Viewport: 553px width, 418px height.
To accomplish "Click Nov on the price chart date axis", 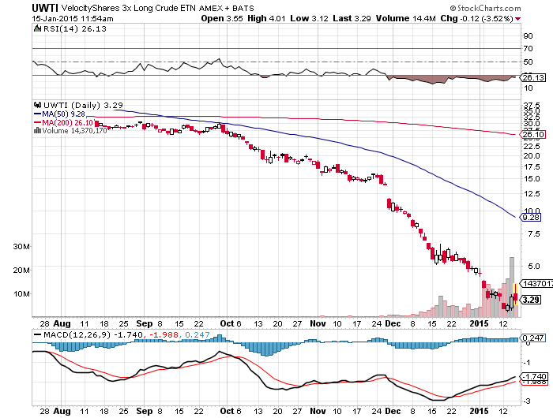I will click(x=318, y=323).
